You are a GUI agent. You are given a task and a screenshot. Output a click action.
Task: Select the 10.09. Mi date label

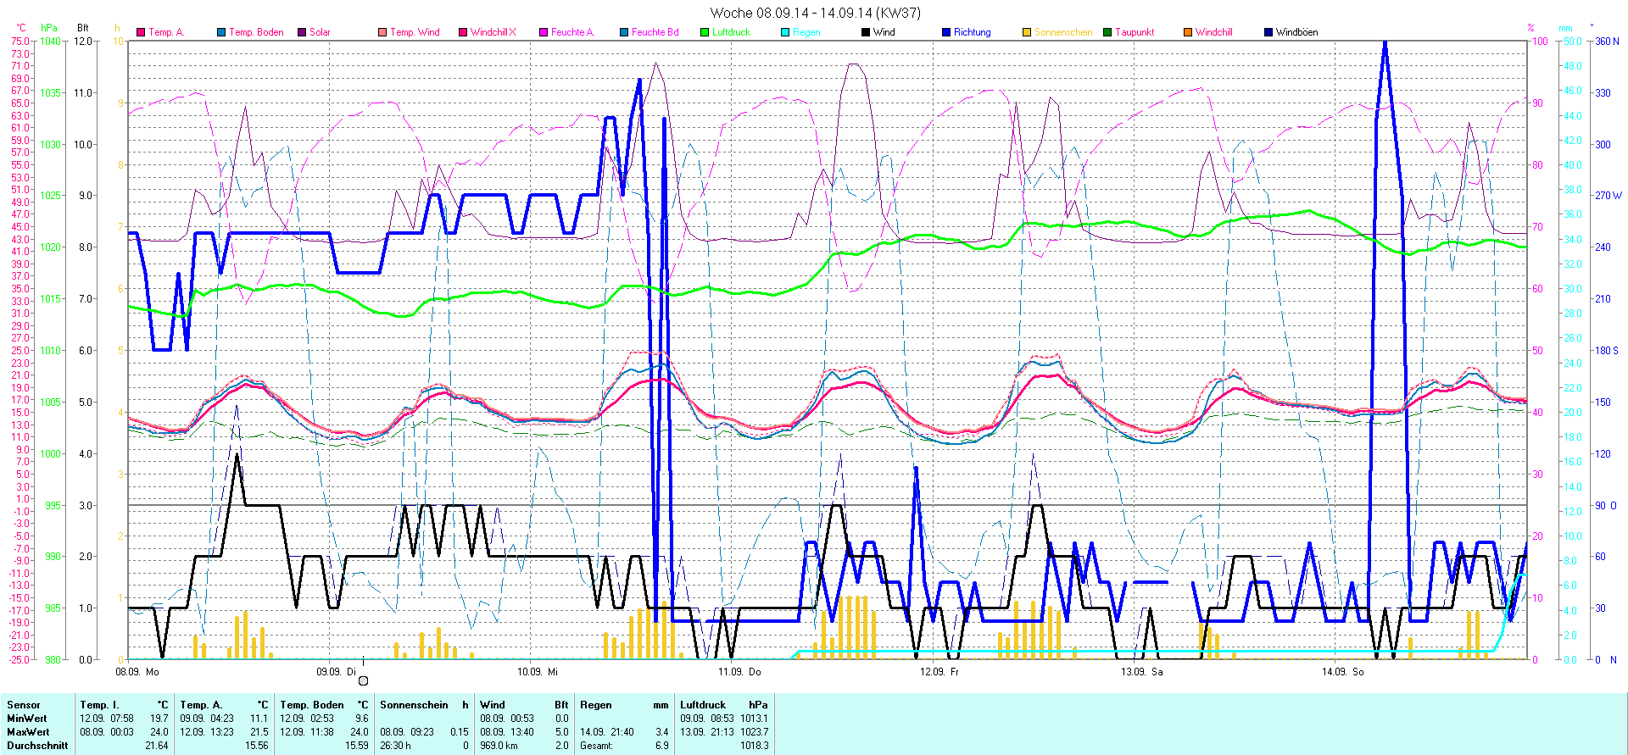pos(538,672)
